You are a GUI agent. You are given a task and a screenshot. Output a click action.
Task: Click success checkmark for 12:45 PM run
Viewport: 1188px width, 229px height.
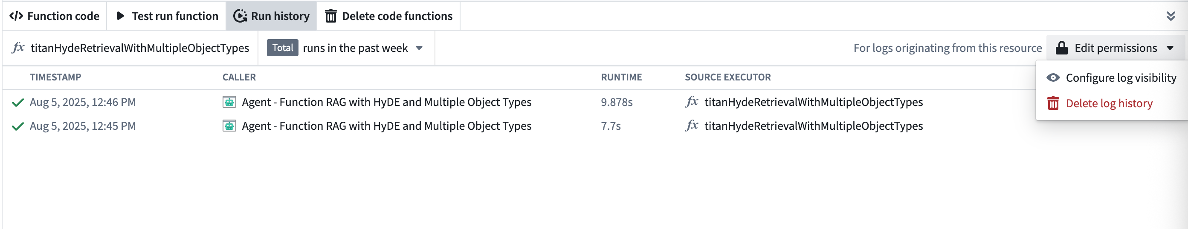17,126
